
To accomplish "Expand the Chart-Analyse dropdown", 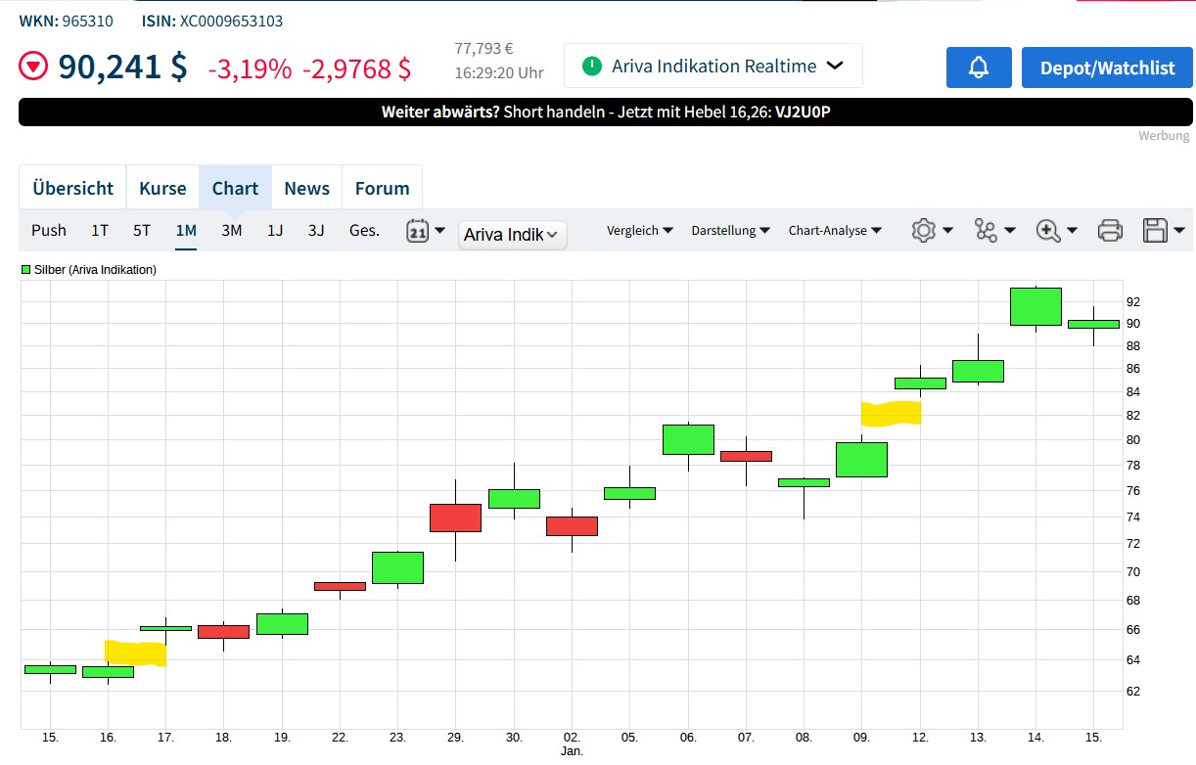I will 835,231.
